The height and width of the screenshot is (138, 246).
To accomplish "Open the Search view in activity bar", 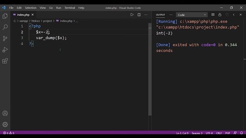I will [5, 27].
